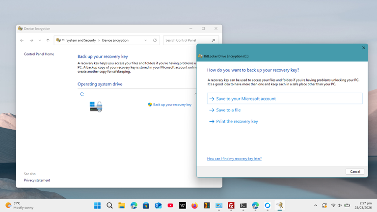Show hidden system tray icons
This screenshot has width=377, height=212.
point(316,206)
